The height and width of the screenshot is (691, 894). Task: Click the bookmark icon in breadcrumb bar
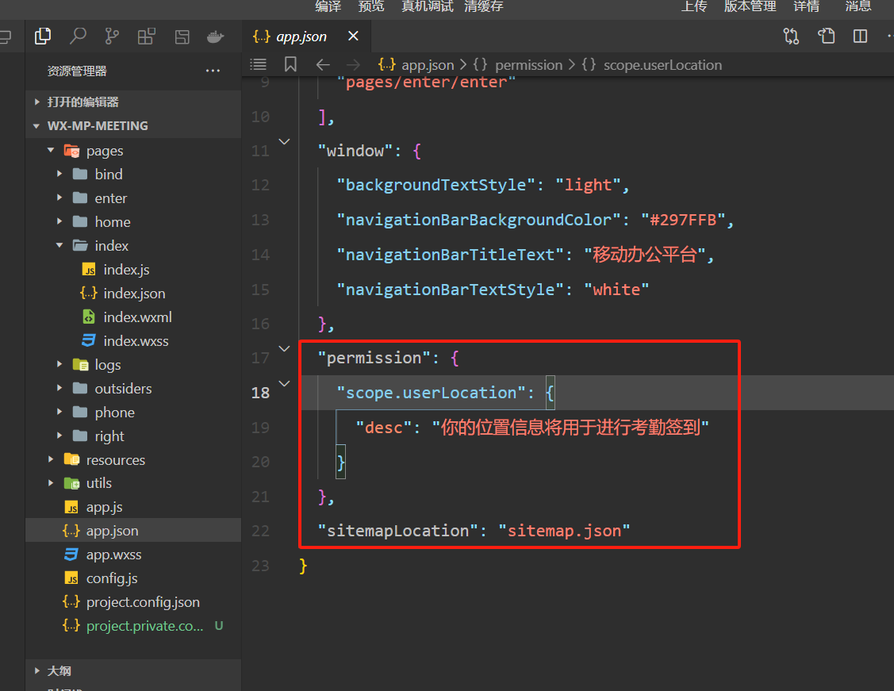pyautogui.click(x=290, y=64)
